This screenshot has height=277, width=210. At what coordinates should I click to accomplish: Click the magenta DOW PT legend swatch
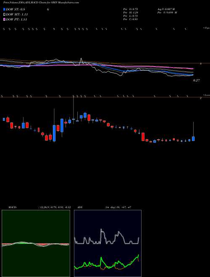[x=5, y=20]
